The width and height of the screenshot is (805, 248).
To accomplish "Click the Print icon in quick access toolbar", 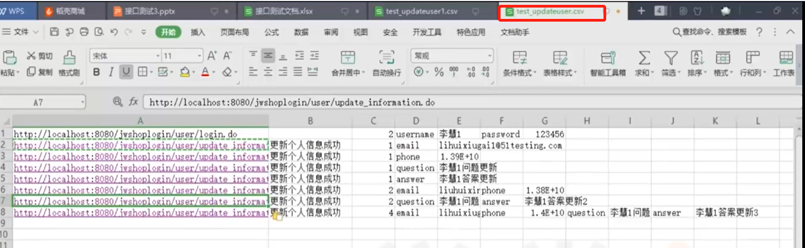I will [x=84, y=32].
